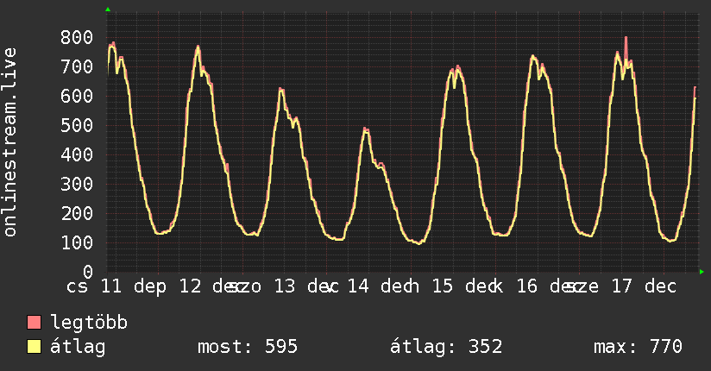Click the legtöbb legend label
This screenshot has width=711, height=371.
[89, 322]
